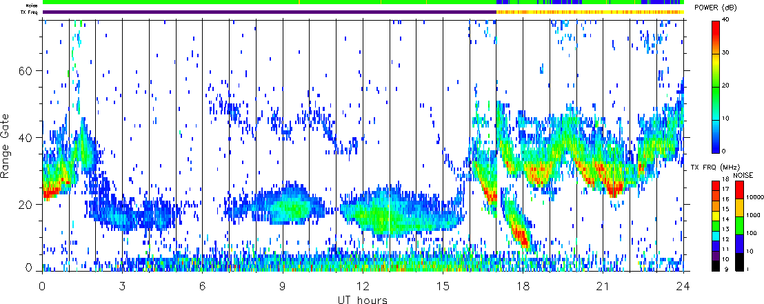Click the green Noise strip above the plot
The width and height of the screenshot is (764, 304).
tap(363, 3)
